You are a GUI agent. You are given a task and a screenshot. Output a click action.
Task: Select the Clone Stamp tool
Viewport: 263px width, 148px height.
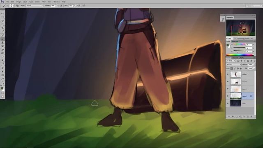(2, 42)
